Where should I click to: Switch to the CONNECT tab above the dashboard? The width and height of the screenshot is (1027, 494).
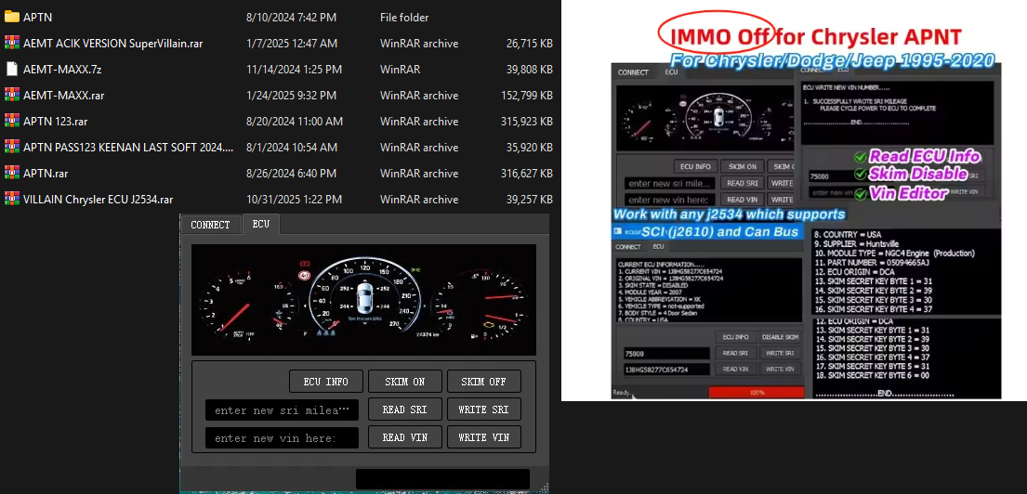pos(210,225)
